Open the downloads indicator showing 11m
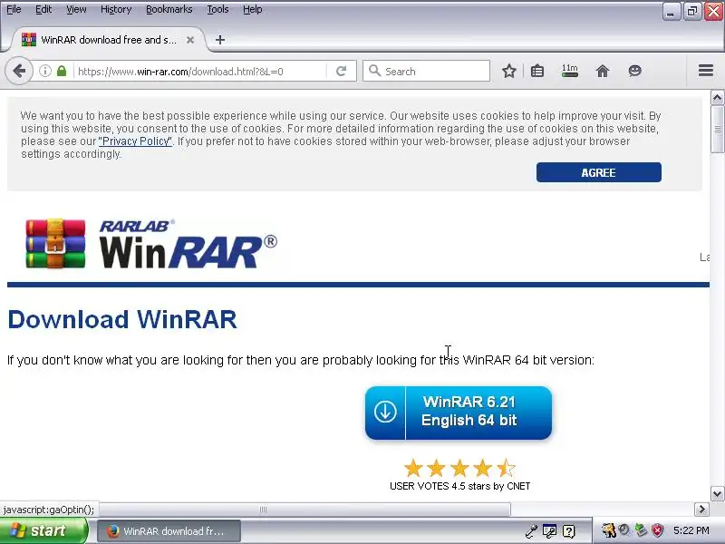The height and width of the screenshot is (544, 725). [x=570, y=71]
